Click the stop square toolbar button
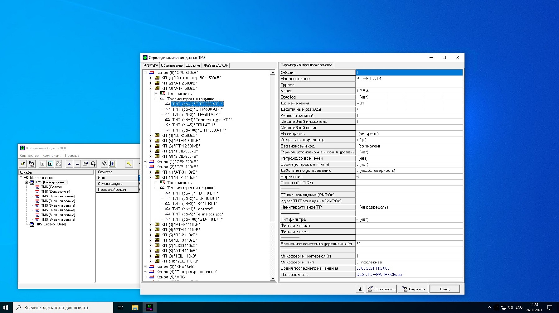This screenshot has width=559, height=313. click(50, 164)
